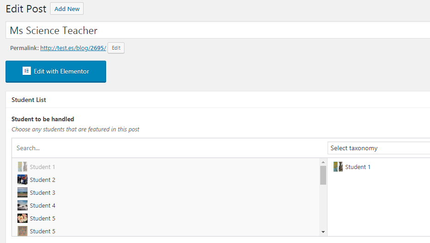Click the Elementor logo icon in blue button
The image size is (430, 243).
click(27, 71)
